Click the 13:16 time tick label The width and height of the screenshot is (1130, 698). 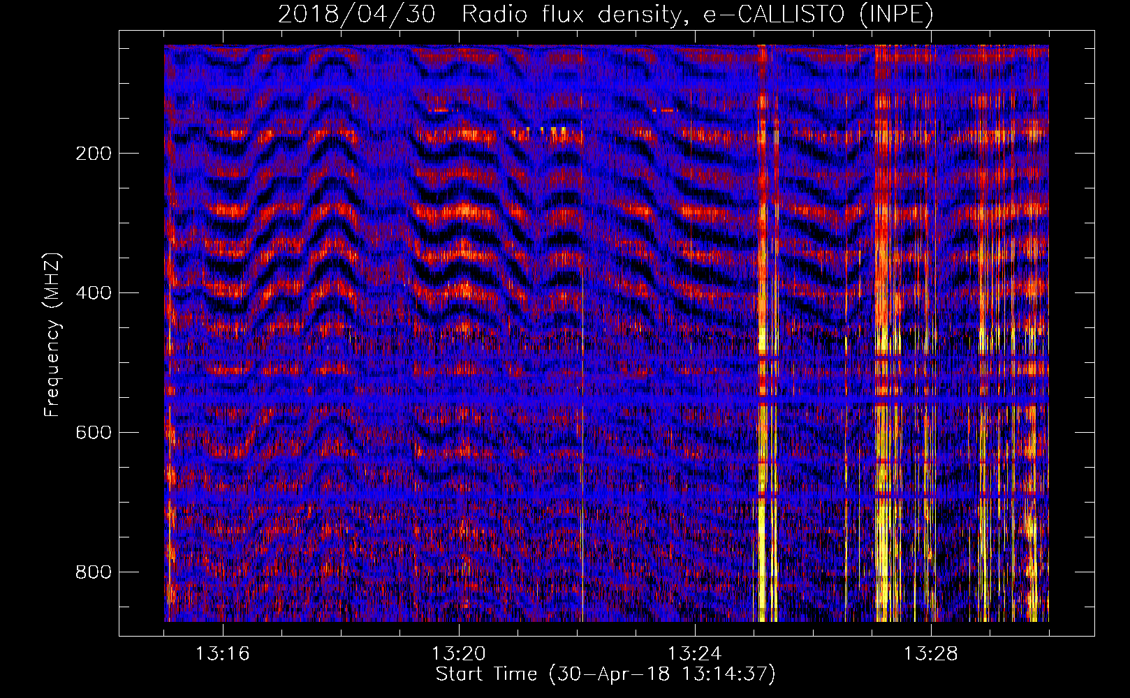click(x=223, y=653)
